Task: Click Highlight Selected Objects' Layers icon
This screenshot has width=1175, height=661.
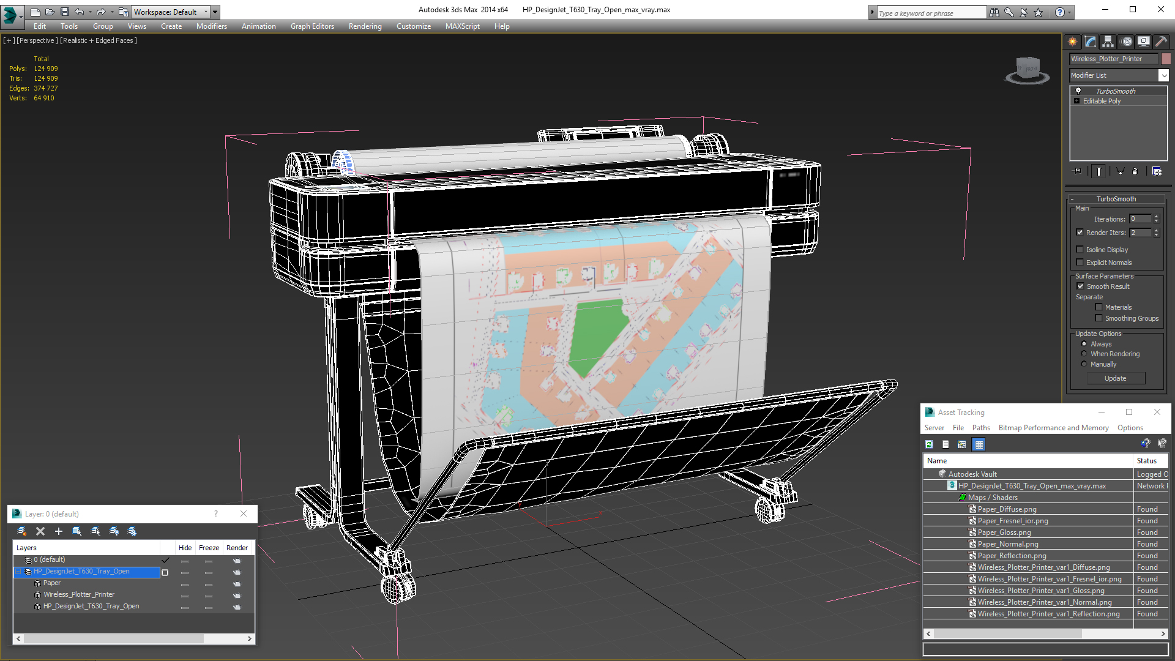Action: click(95, 531)
